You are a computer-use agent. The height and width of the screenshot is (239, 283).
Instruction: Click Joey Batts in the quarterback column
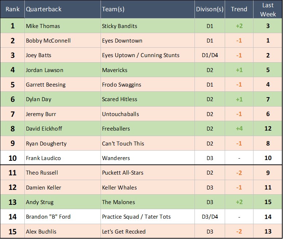click(x=39, y=55)
